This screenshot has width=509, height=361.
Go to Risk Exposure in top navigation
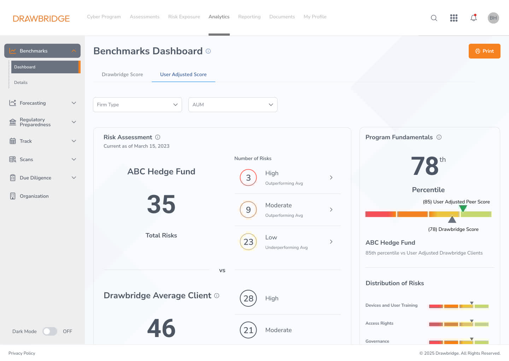point(184,17)
